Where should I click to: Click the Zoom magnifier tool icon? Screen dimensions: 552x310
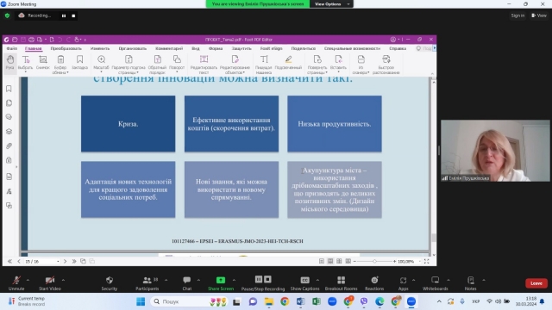(x=102, y=59)
